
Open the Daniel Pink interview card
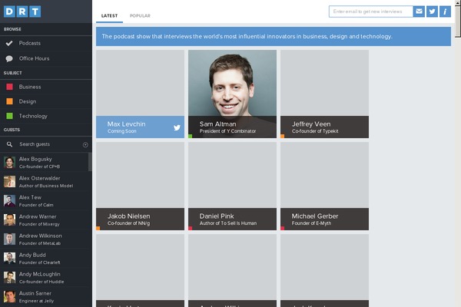(x=232, y=186)
